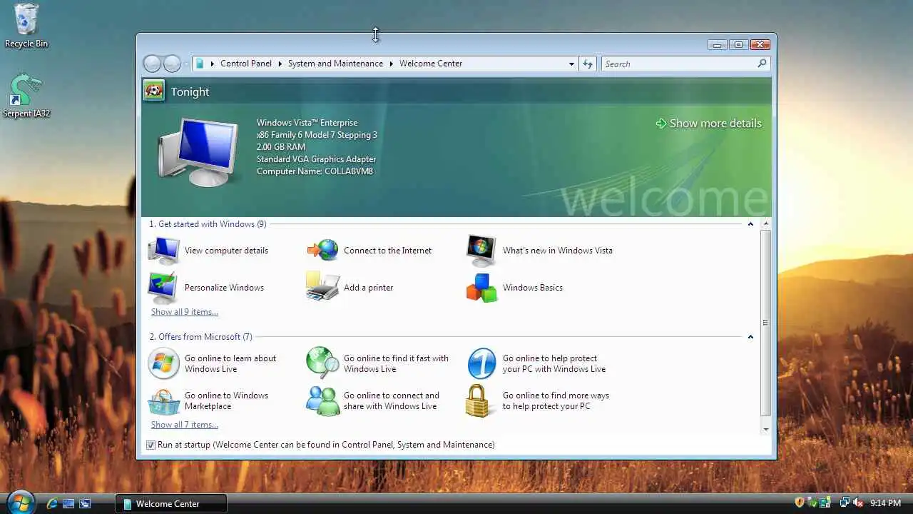This screenshot has height=514, width=913.
Task: Expand the arrow after Control Panel breadcrumb
Action: click(x=280, y=64)
